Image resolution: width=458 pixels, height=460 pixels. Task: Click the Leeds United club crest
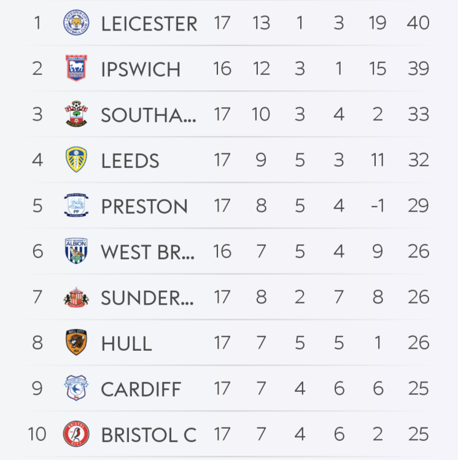point(76,160)
